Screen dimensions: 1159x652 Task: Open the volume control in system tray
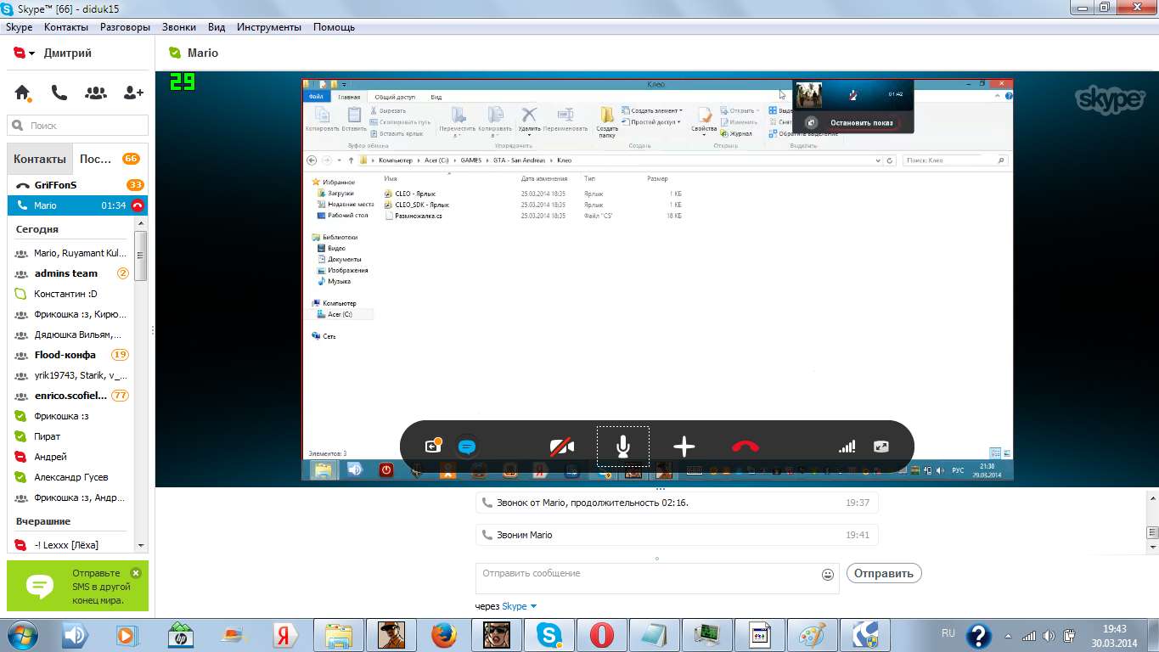[x=1050, y=634]
